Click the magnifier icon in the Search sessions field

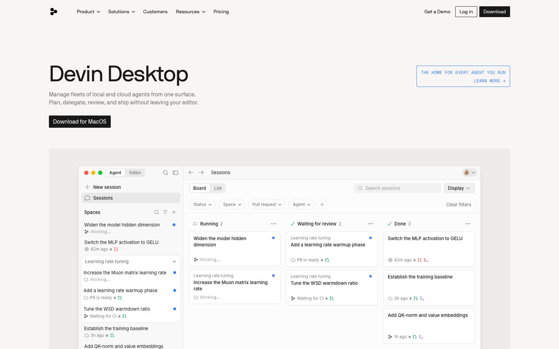360,188
